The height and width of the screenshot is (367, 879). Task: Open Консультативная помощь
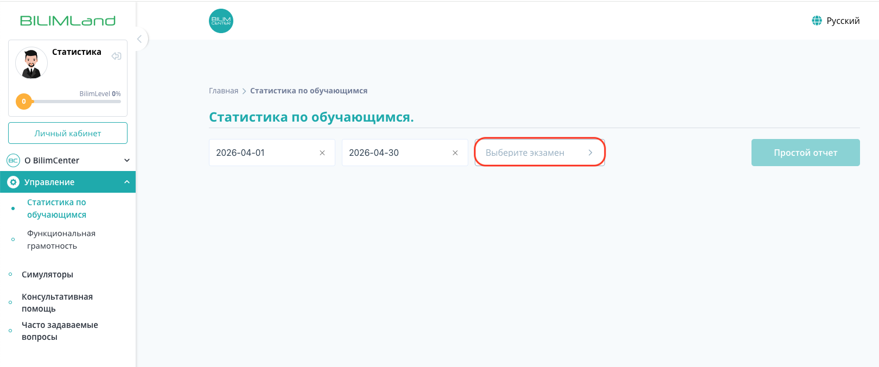(x=57, y=302)
